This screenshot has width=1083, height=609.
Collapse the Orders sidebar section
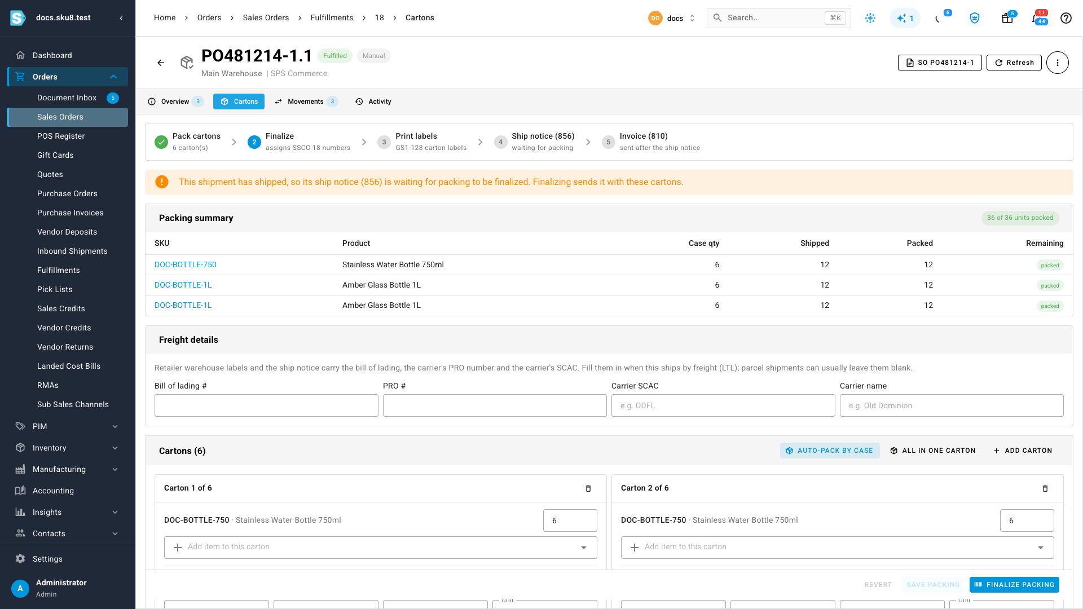click(x=113, y=77)
